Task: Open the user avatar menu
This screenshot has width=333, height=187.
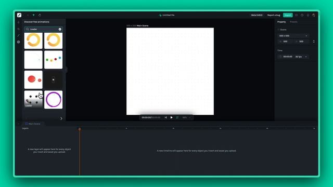Action: 314,15
